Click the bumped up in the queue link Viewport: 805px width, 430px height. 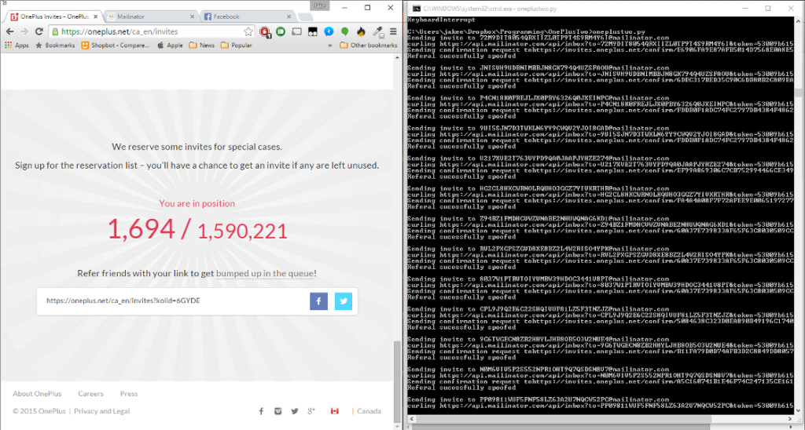[265, 273]
